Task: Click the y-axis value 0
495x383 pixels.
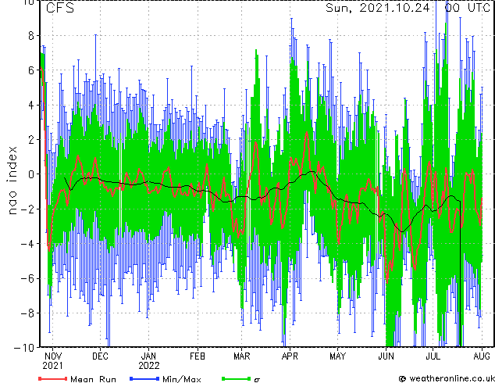Action: (31, 174)
